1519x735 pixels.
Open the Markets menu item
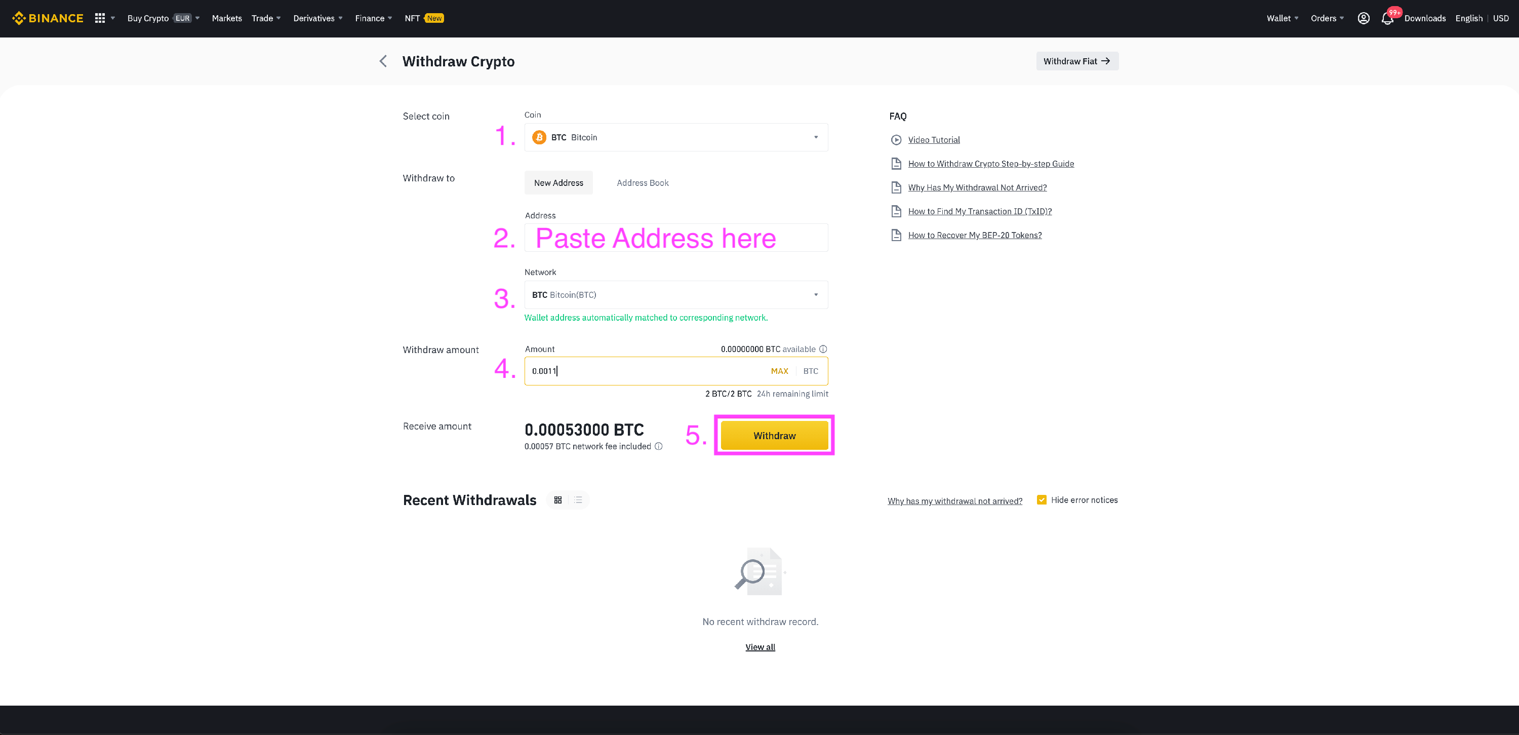pyautogui.click(x=226, y=18)
